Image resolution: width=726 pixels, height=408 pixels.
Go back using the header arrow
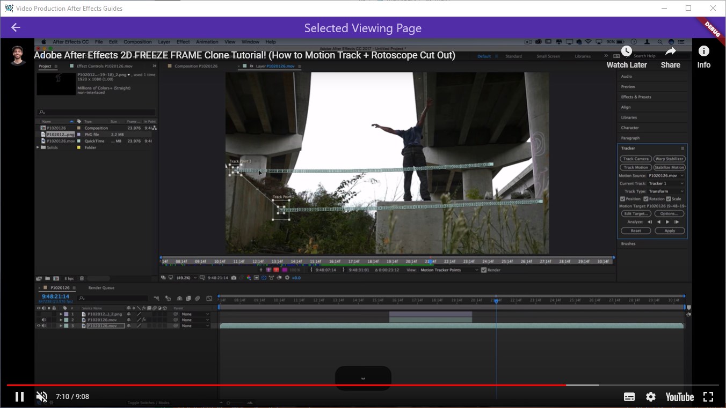16,28
